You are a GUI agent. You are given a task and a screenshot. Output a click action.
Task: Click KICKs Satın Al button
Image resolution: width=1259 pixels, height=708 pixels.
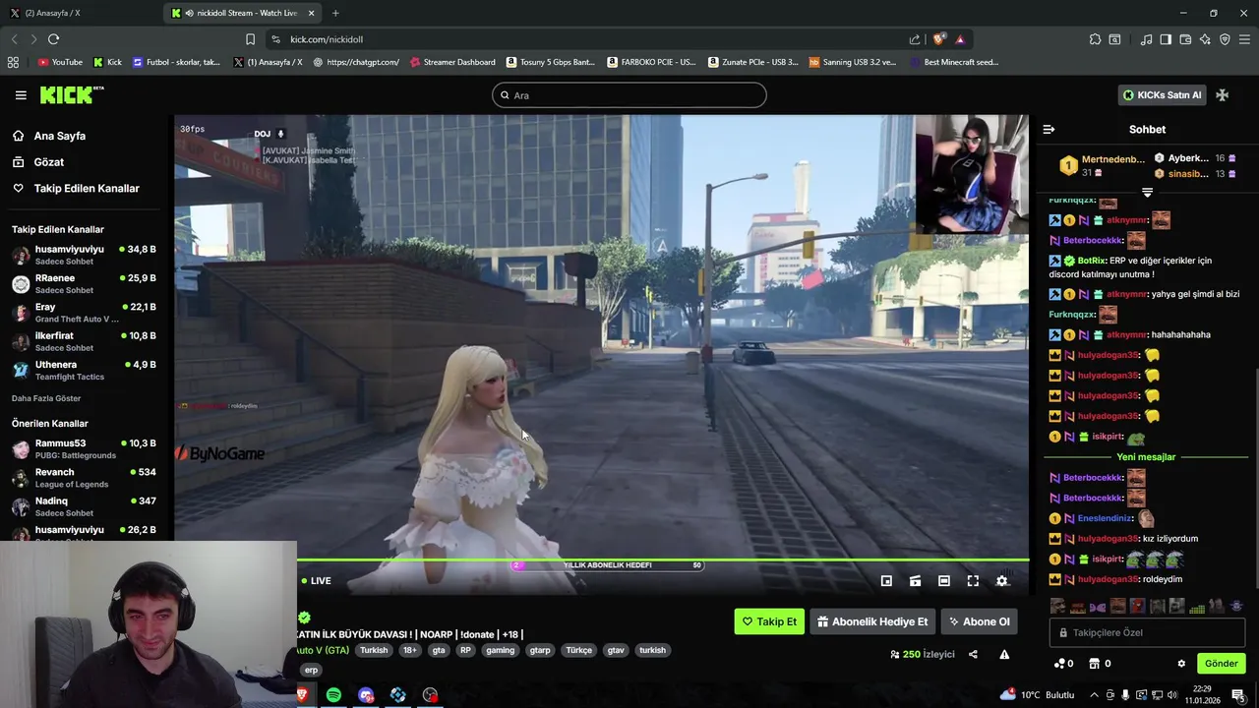pos(1163,95)
